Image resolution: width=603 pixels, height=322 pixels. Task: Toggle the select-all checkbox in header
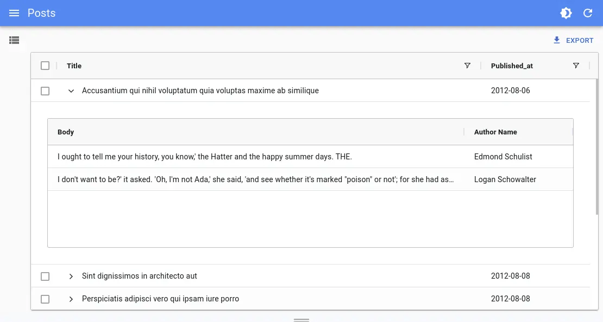pos(45,66)
